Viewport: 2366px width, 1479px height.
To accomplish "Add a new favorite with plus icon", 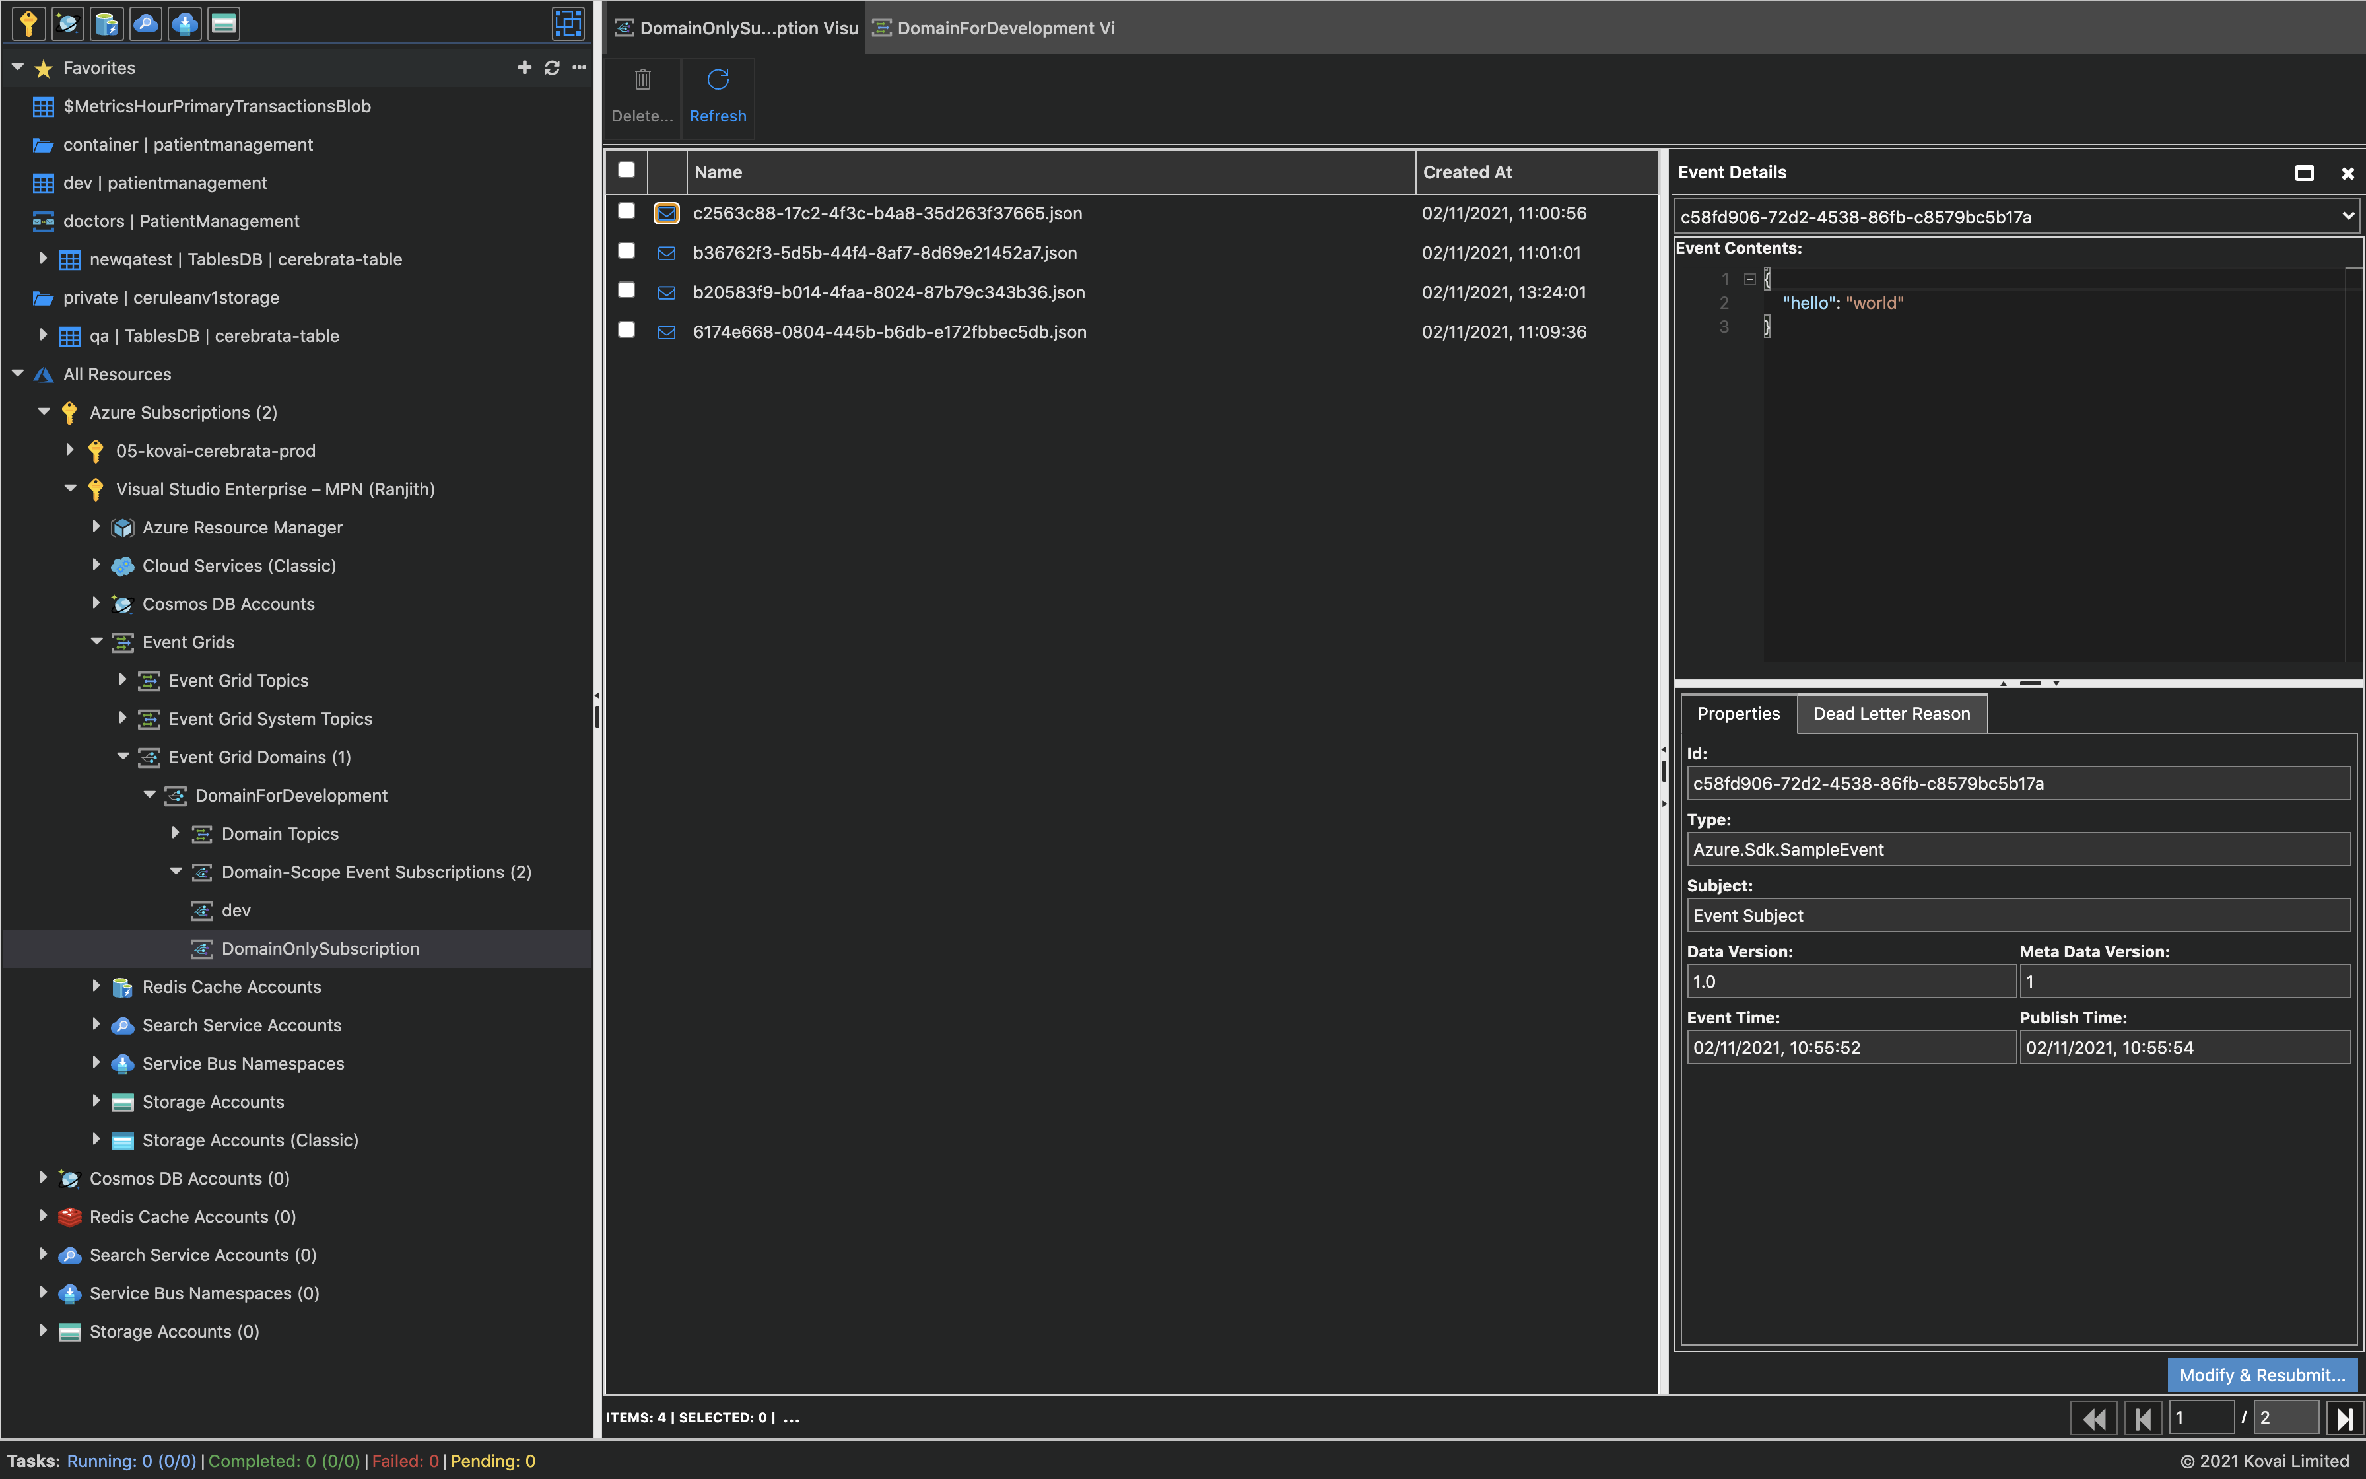I will pyautogui.click(x=524, y=67).
